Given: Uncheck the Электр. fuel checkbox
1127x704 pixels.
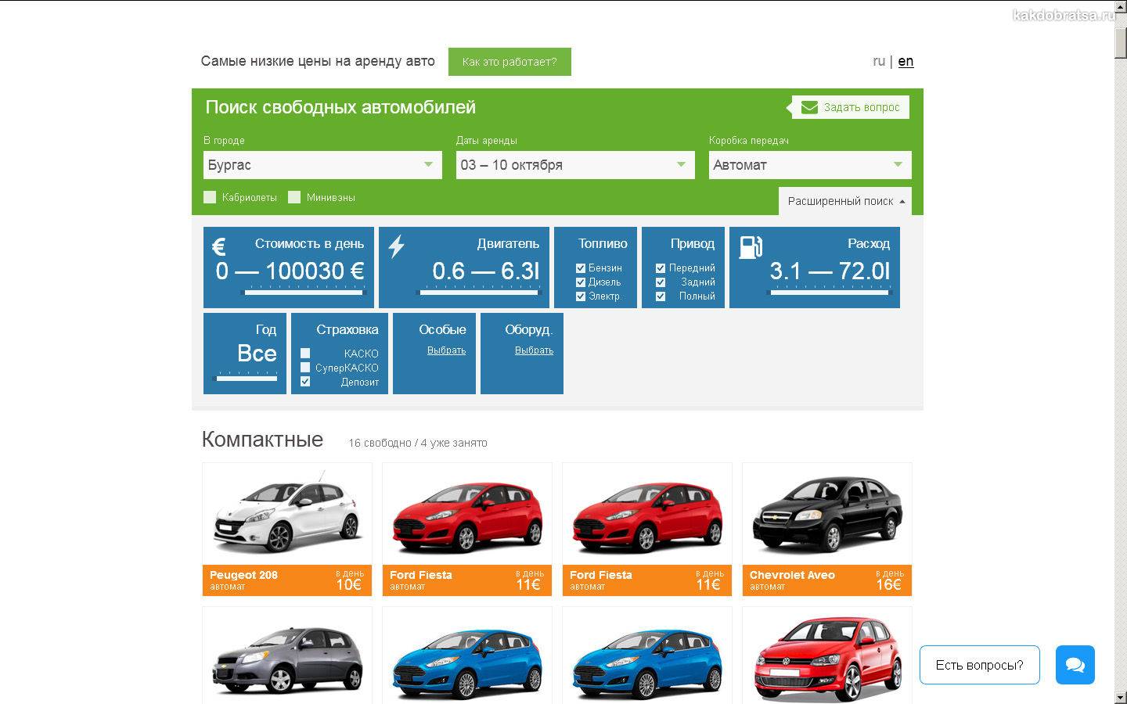Looking at the screenshot, I should tap(581, 296).
